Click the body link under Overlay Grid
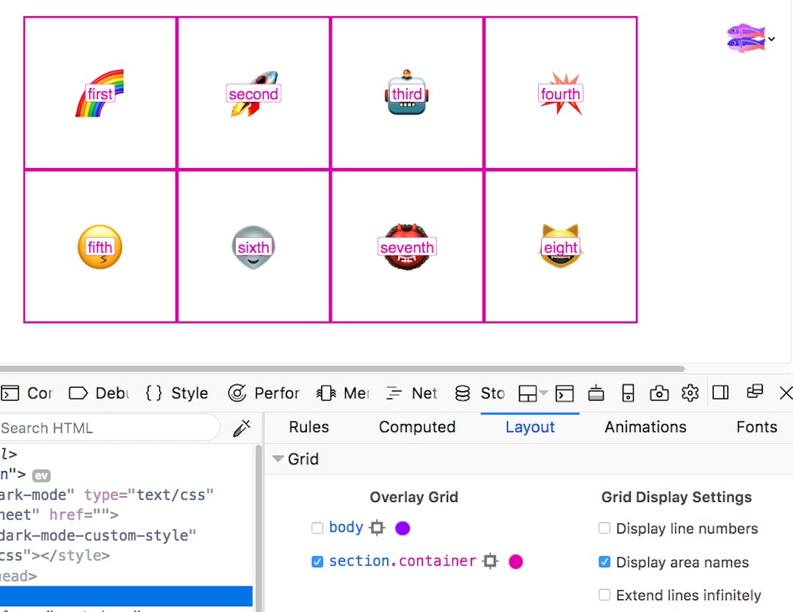793x612 pixels. [345, 528]
